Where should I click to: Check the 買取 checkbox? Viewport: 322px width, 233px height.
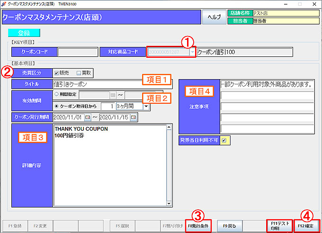(79, 73)
